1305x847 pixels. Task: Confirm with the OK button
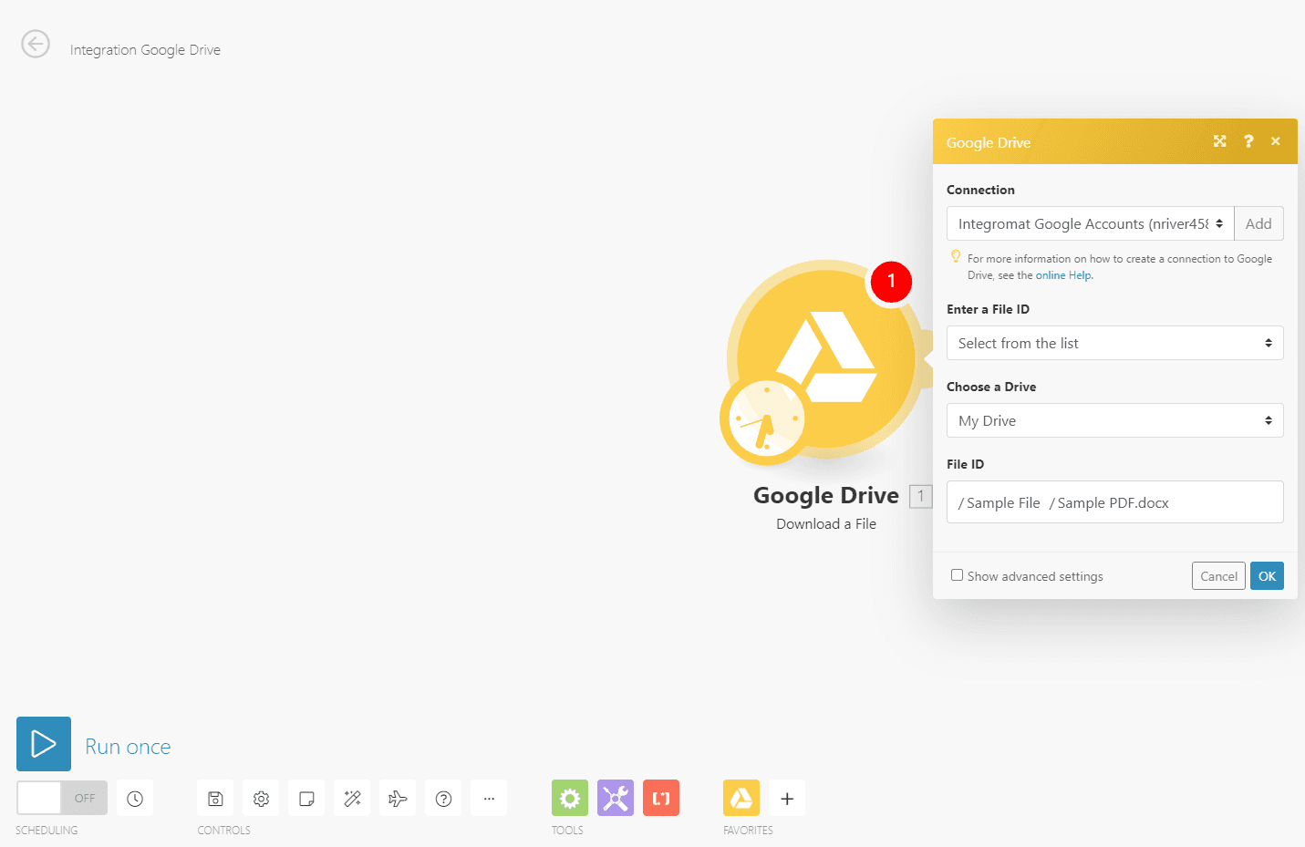[1267, 576]
